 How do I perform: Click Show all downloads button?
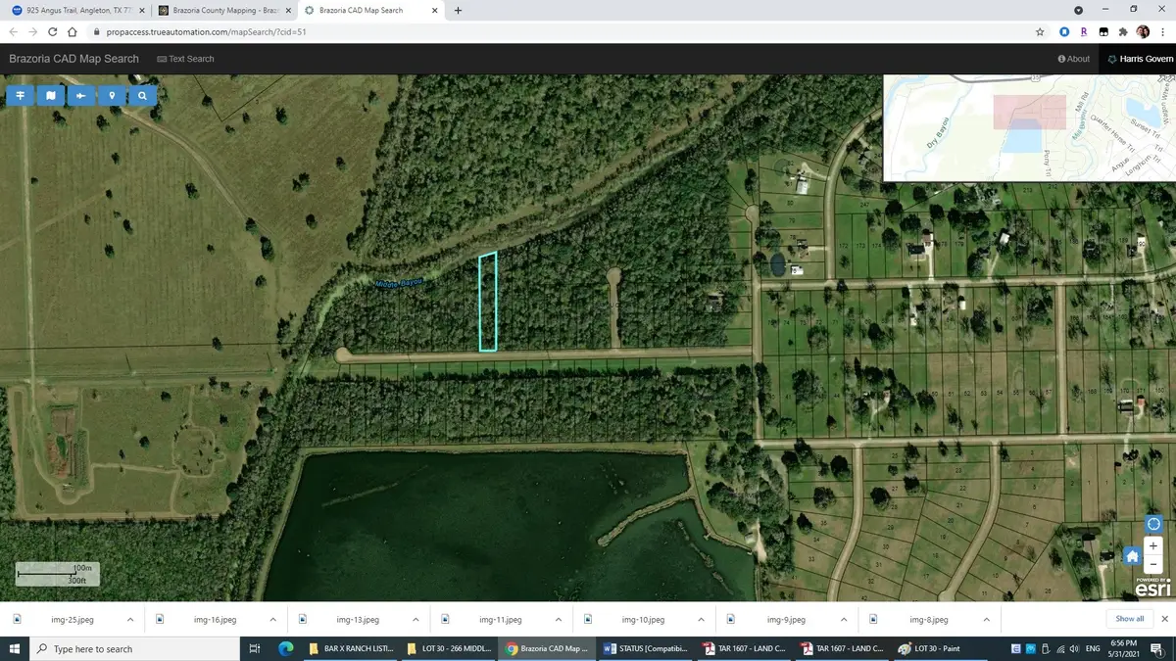1129,619
